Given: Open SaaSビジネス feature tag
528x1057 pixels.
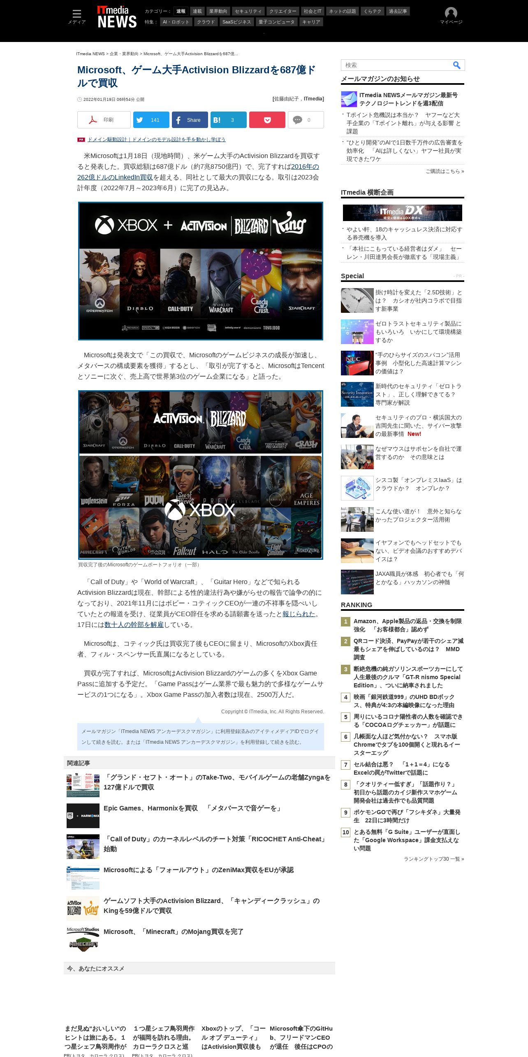Looking at the screenshot, I should click(x=236, y=22).
